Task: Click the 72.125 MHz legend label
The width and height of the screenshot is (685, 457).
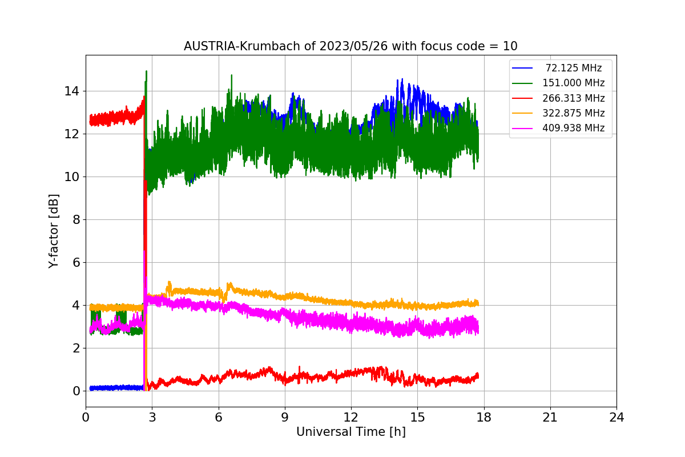Action: pos(574,68)
